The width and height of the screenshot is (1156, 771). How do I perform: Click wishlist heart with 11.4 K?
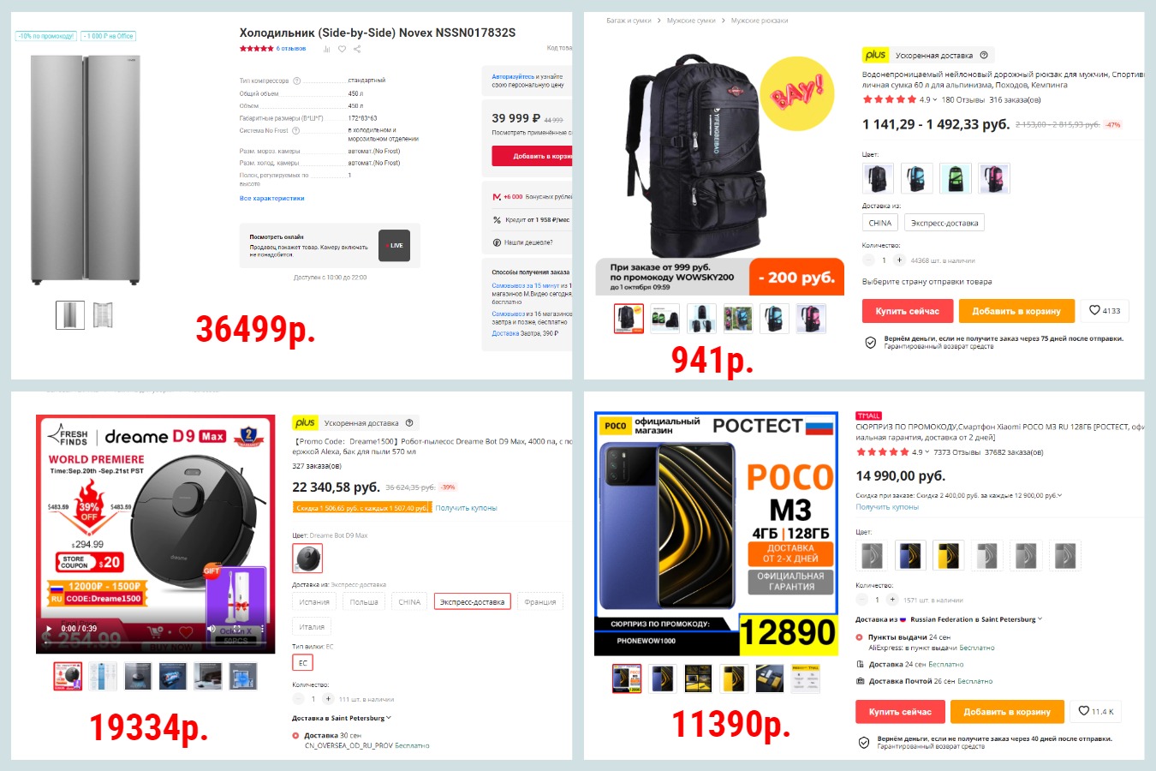(1096, 711)
